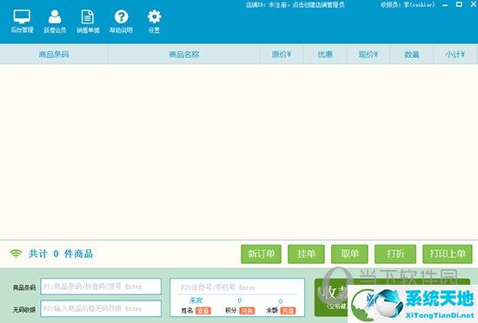Open 设置 gear settings icon
Screen dimensions: 478x323
coord(154,21)
